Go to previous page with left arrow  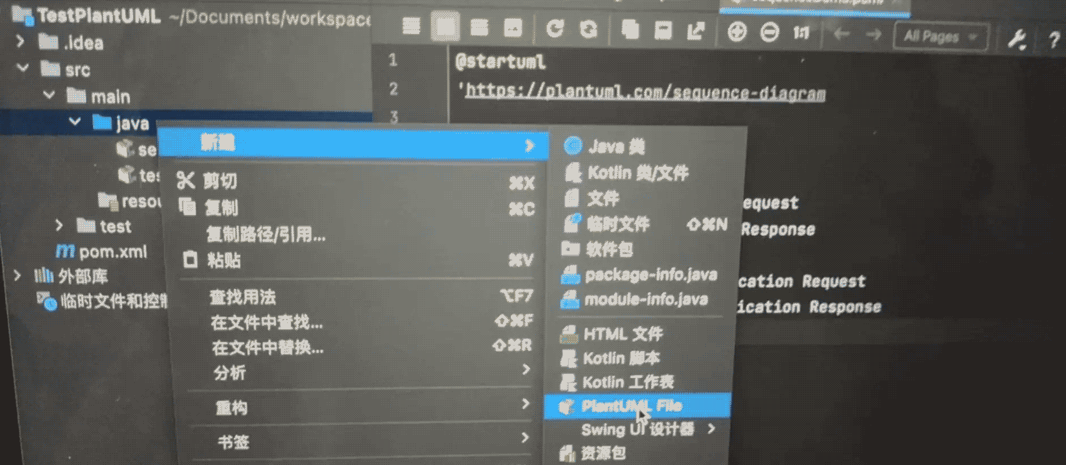(841, 35)
